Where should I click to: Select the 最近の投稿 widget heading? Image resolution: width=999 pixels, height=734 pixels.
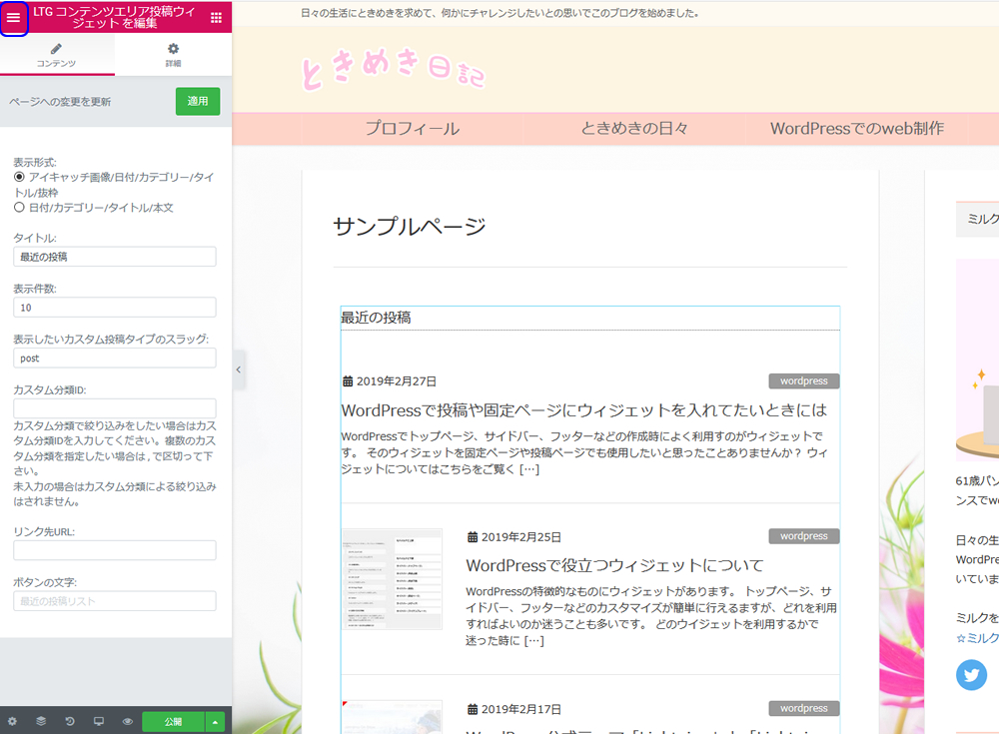tap(376, 318)
